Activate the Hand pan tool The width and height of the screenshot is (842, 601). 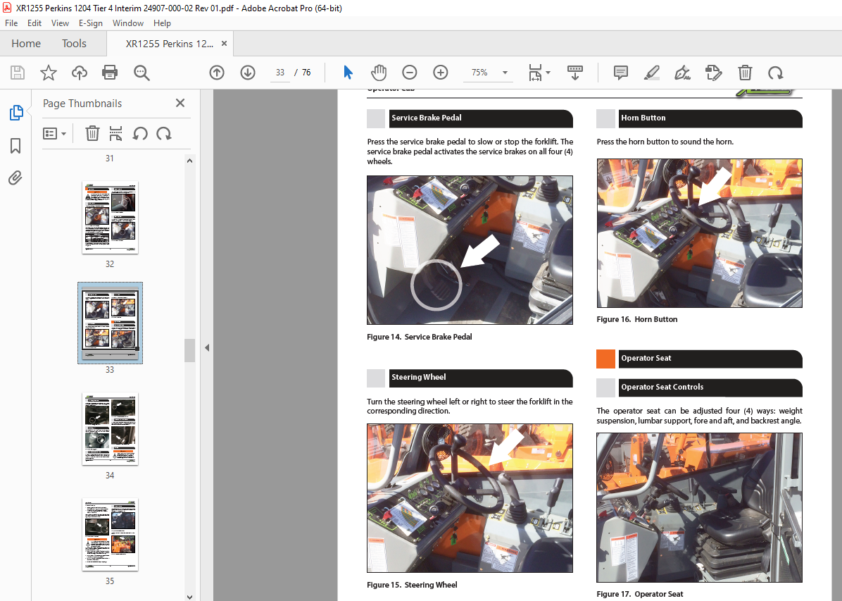pyautogui.click(x=379, y=73)
